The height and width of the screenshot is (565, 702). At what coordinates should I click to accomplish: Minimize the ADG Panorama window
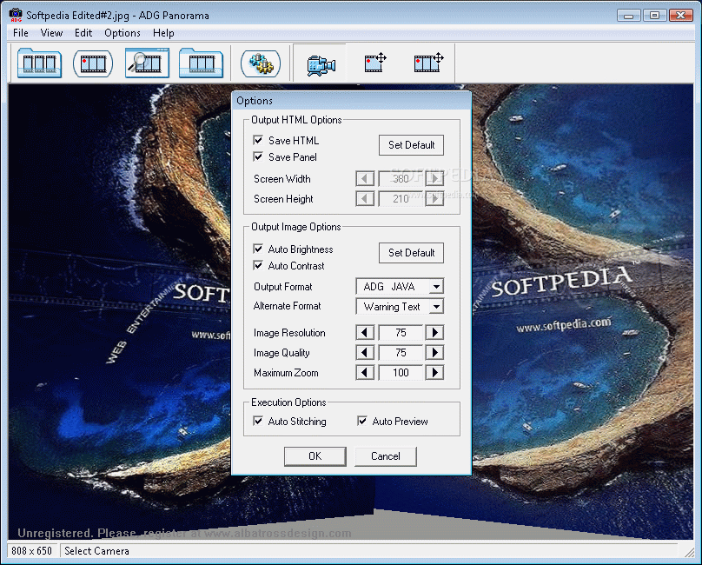click(x=628, y=16)
